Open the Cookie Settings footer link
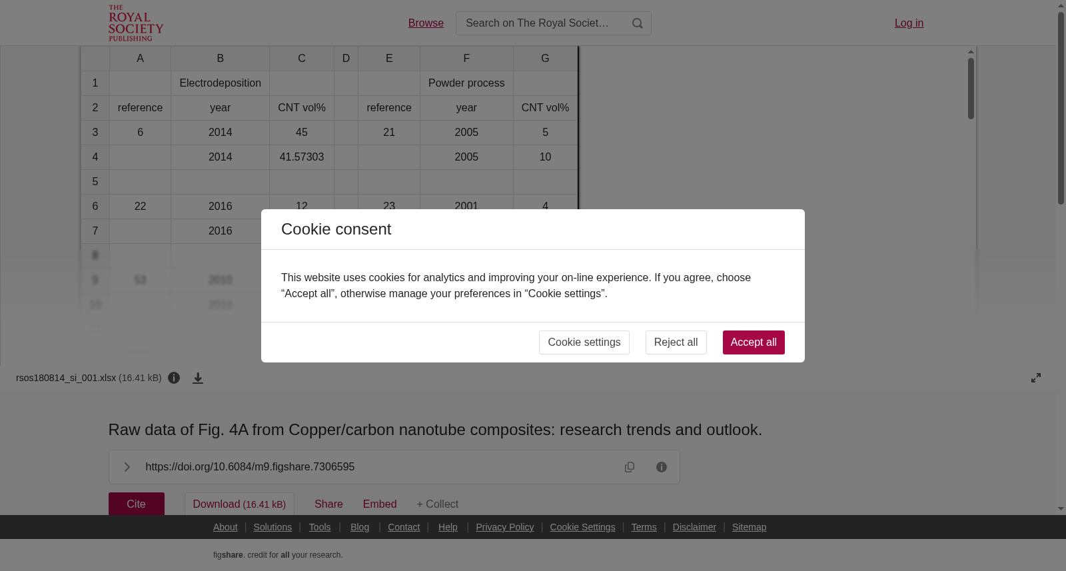 [582, 527]
